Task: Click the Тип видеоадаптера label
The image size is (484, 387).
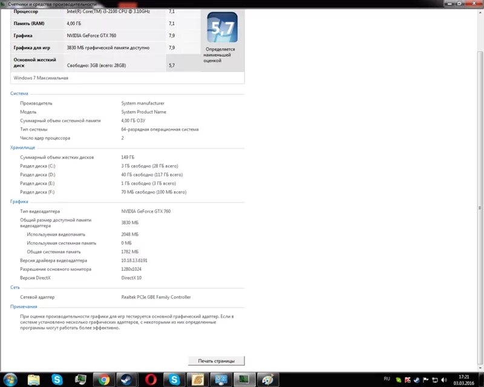Action: [40, 212]
